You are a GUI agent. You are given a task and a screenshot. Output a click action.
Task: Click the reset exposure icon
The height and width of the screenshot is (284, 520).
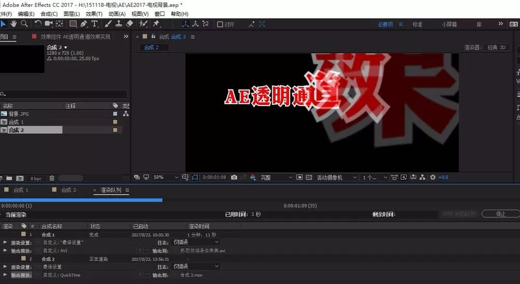click(x=433, y=178)
